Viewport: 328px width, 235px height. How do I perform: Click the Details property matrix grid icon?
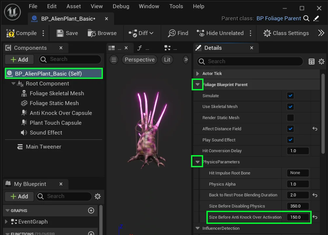click(312, 62)
